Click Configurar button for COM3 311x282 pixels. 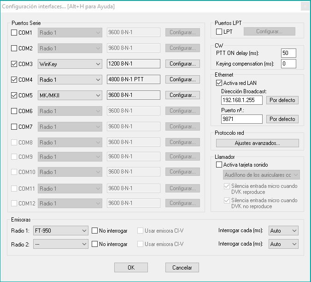182,64
